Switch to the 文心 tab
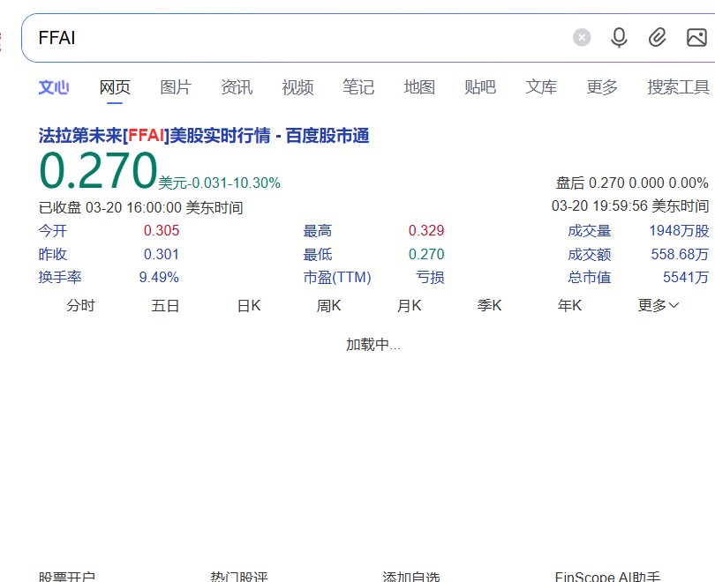The height and width of the screenshot is (582, 715). [x=54, y=87]
